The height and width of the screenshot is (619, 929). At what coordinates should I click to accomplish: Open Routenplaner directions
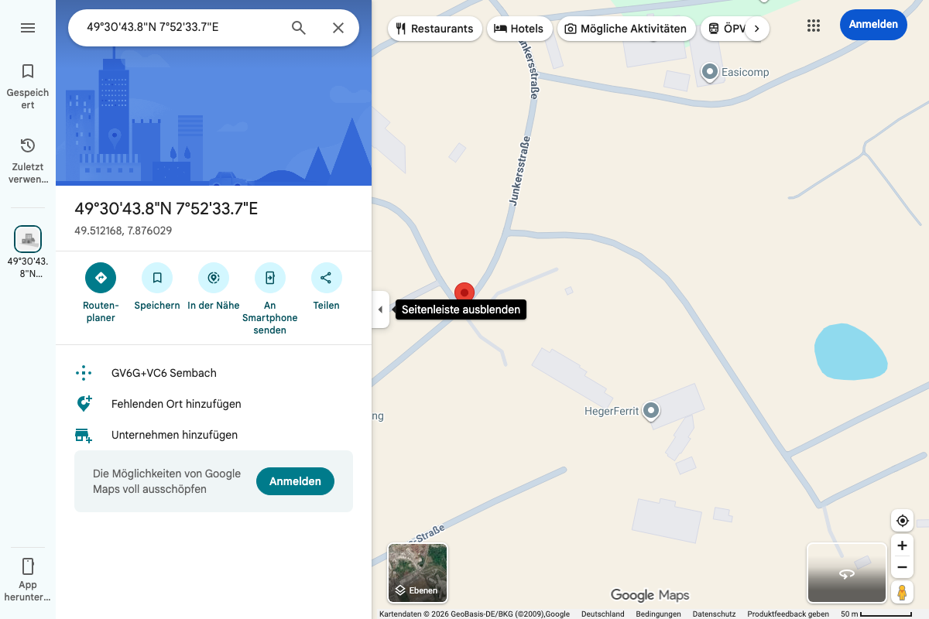[101, 278]
